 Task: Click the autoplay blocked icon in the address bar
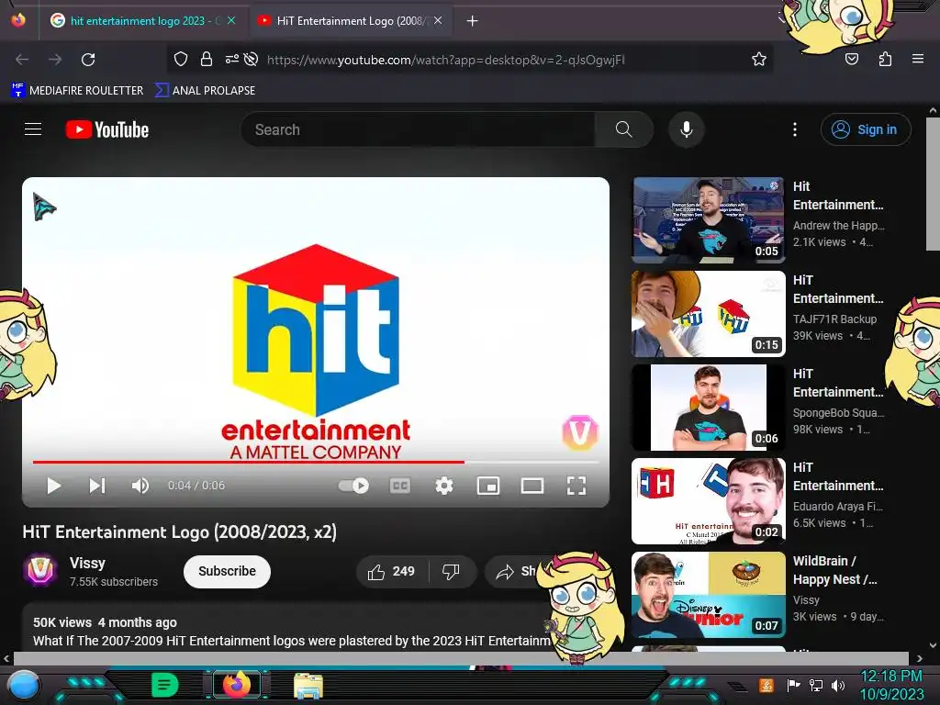tap(252, 60)
